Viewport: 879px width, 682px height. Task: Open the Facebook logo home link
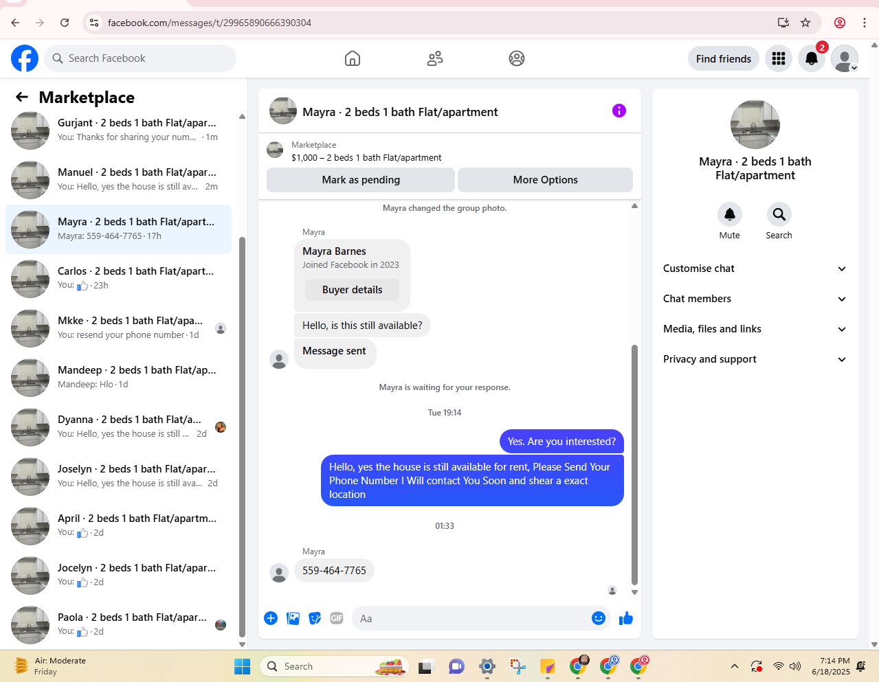pos(25,58)
